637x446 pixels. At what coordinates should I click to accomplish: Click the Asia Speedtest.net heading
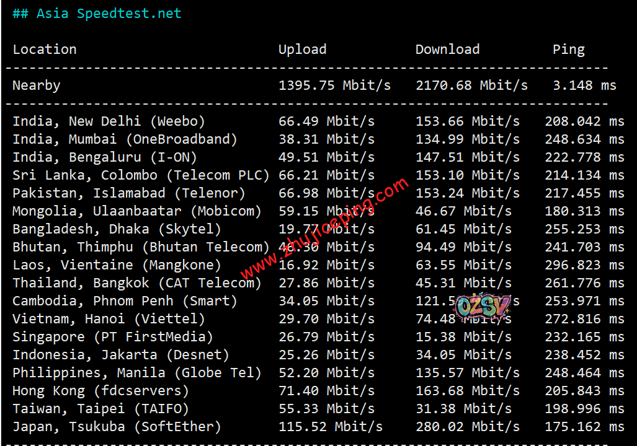pos(97,14)
